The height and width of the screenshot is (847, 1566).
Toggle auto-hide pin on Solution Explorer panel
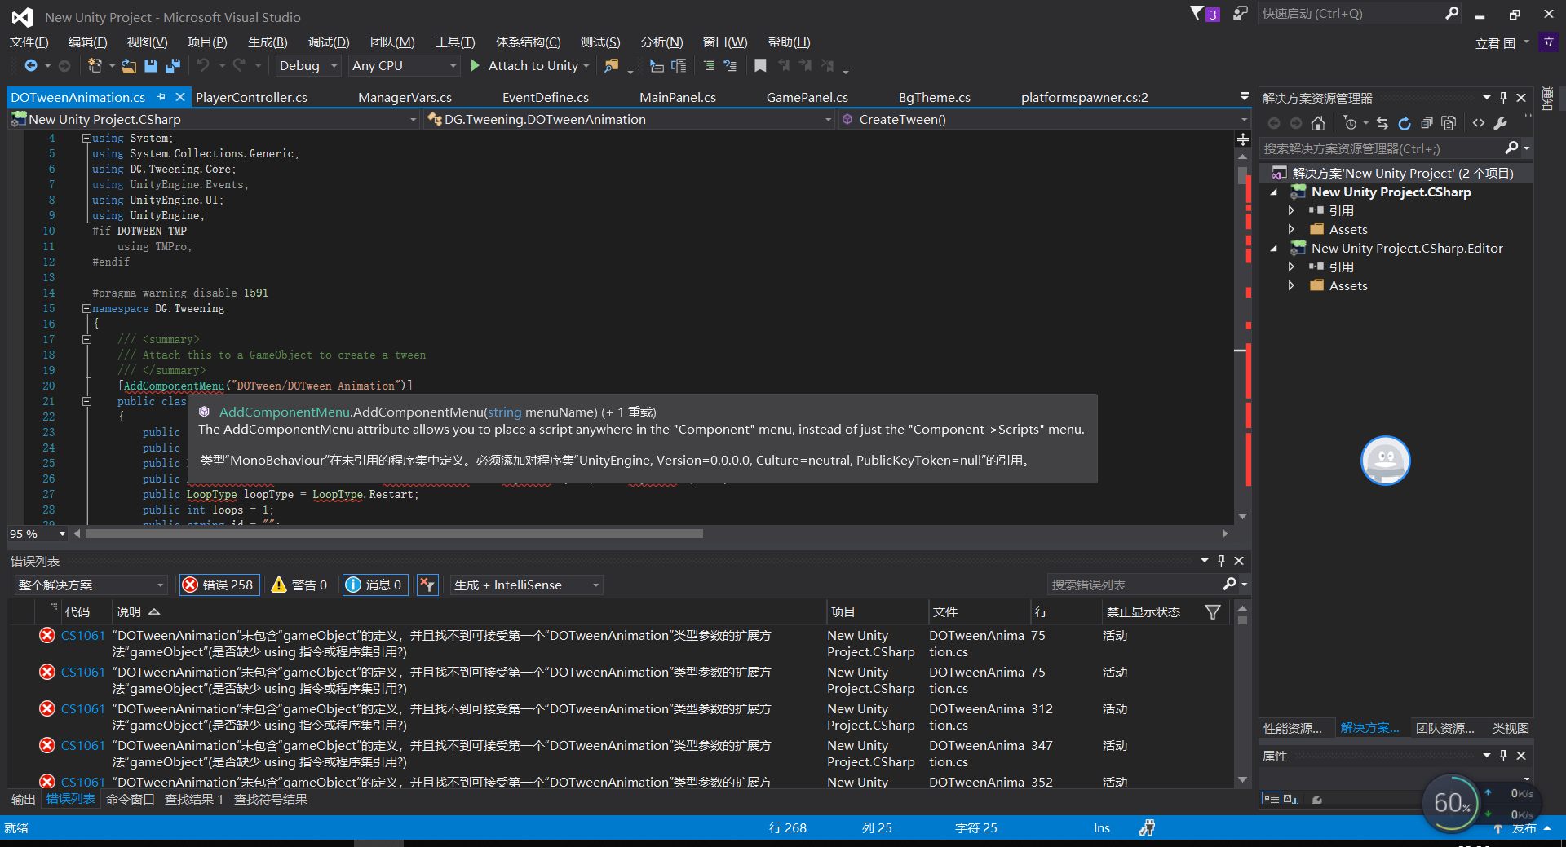(1503, 98)
